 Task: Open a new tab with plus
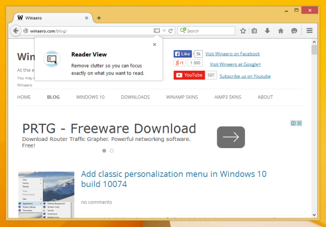(x=99, y=18)
